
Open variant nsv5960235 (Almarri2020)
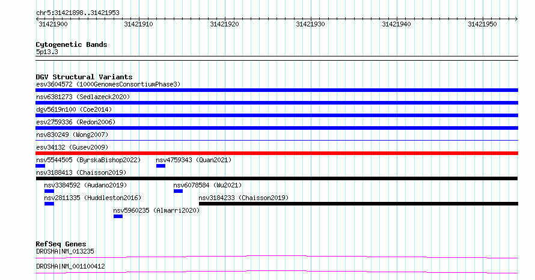[156, 210]
